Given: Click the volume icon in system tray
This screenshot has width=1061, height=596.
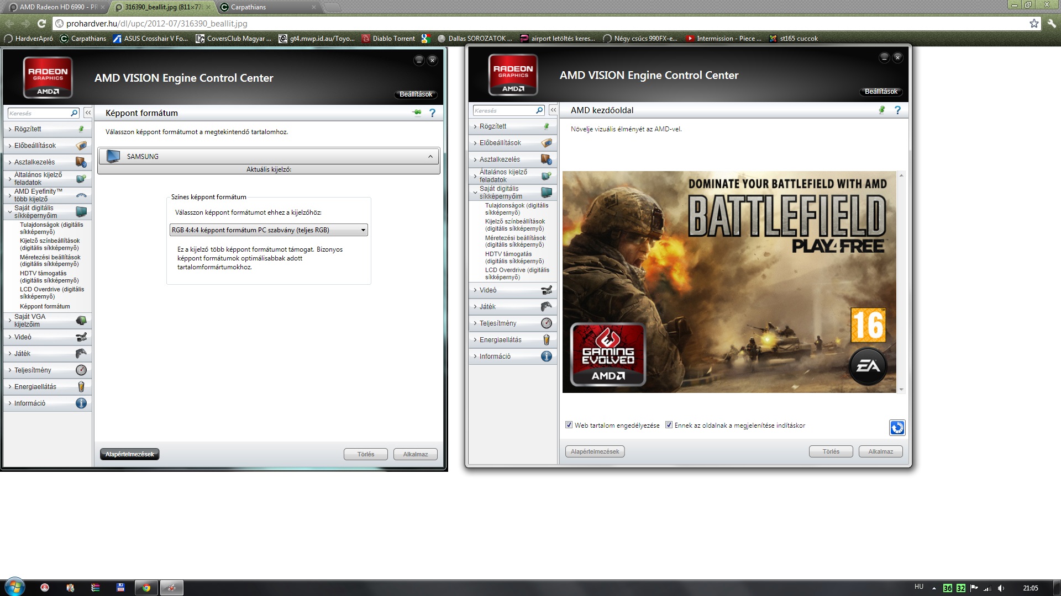Looking at the screenshot, I should coord(1001,588).
